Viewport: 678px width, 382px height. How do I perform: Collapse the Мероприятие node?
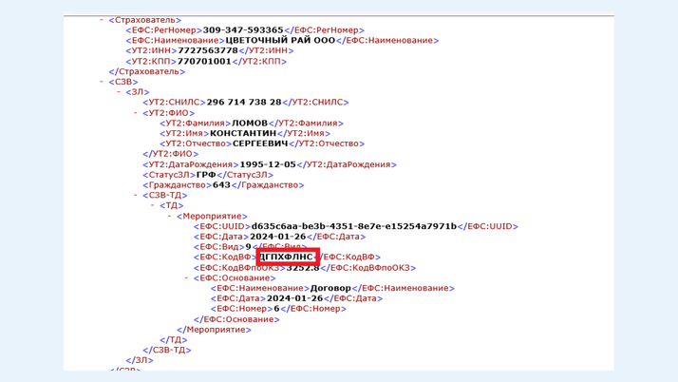click(x=169, y=216)
